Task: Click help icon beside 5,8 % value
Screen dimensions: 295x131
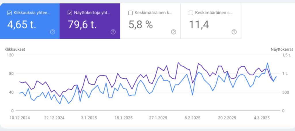Action: point(173,32)
